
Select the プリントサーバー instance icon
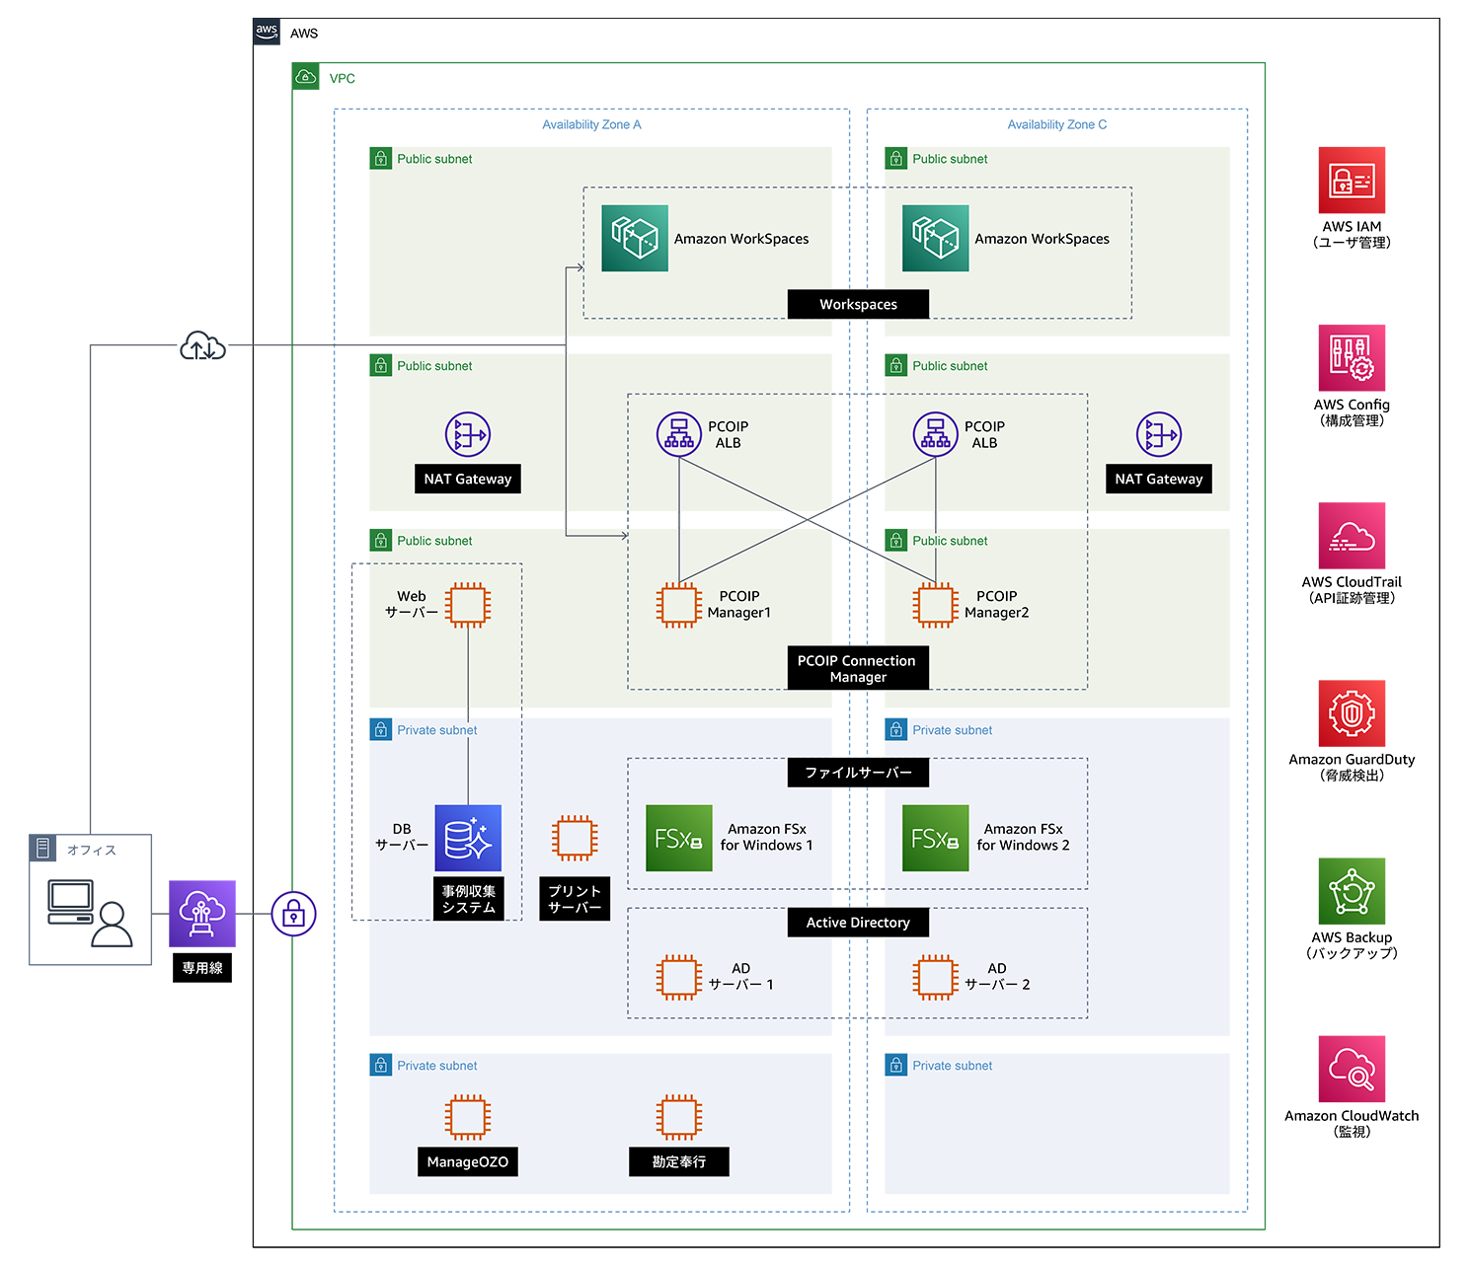click(575, 838)
